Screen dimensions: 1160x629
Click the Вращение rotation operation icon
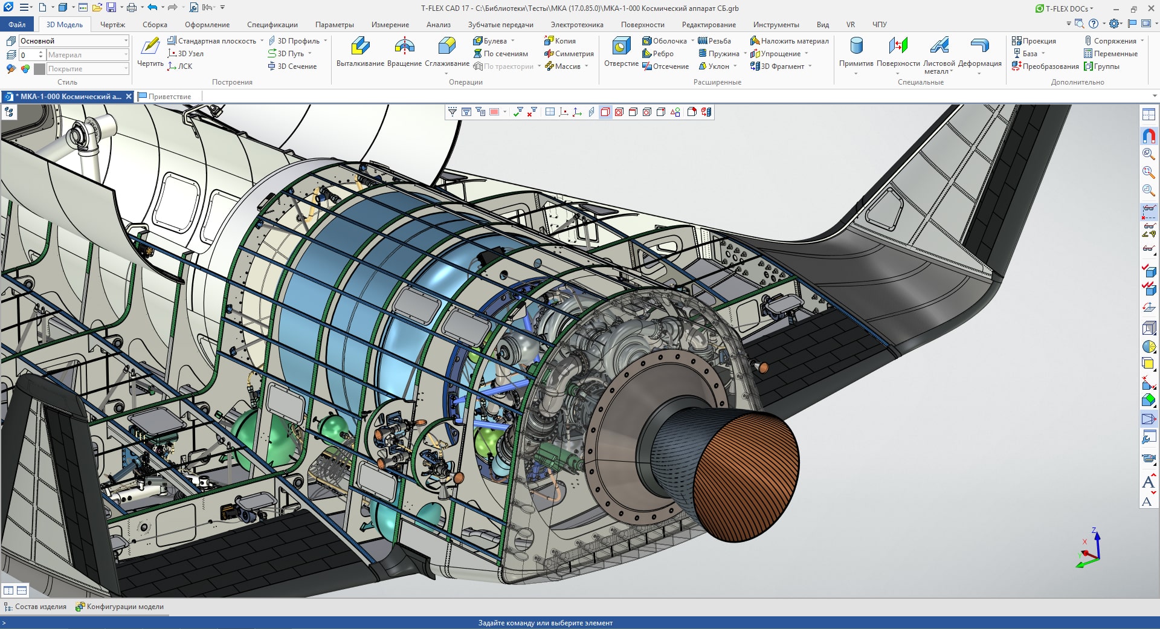[x=404, y=47]
